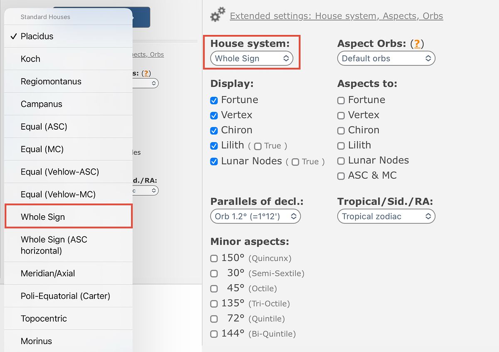Click the orange question mark near Aspect Orbs
The height and width of the screenshot is (352, 499).
coord(417,44)
